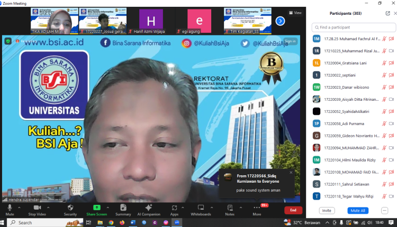Expand share options arrow next to Share Screen
This screenshot has width=397, height=227.
tap(108, 207)
